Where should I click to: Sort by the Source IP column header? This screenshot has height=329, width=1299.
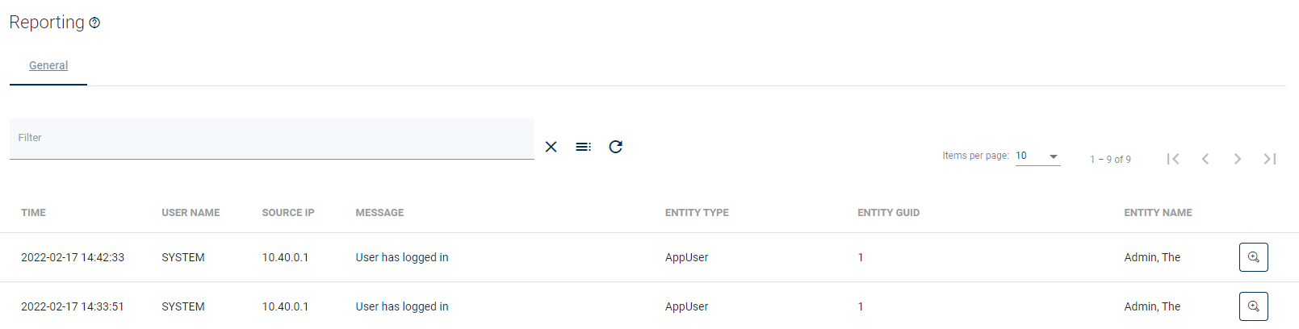click(x=288, y=213)
